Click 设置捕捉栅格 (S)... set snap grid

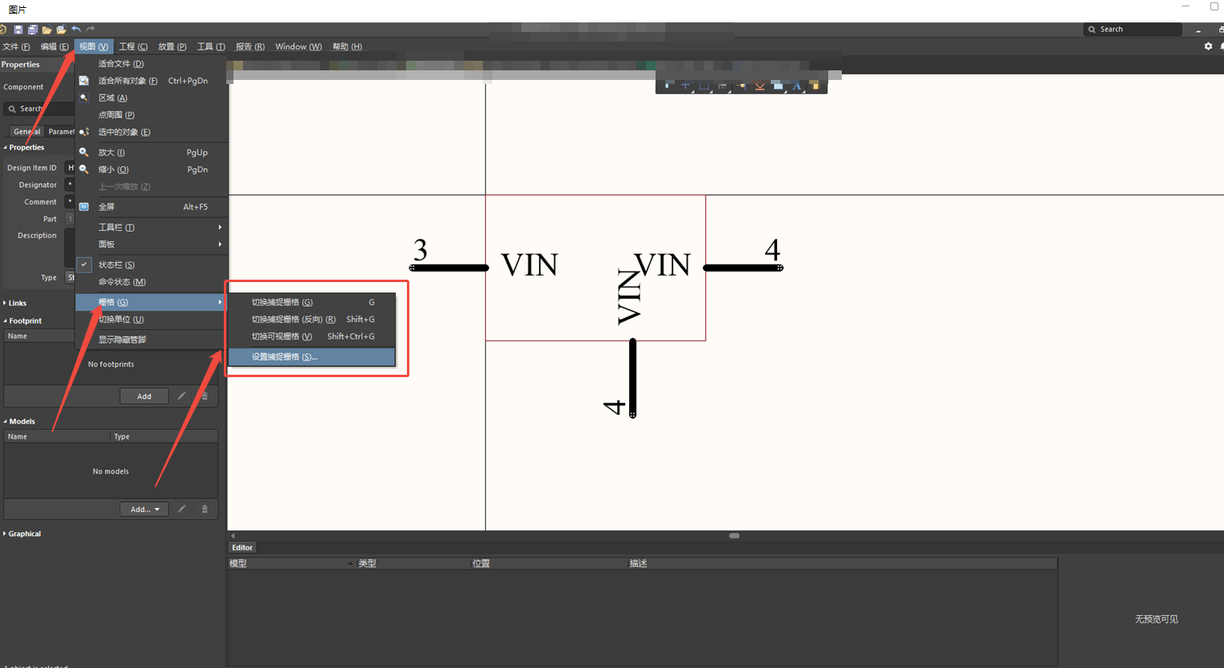[x=312, y=356]
